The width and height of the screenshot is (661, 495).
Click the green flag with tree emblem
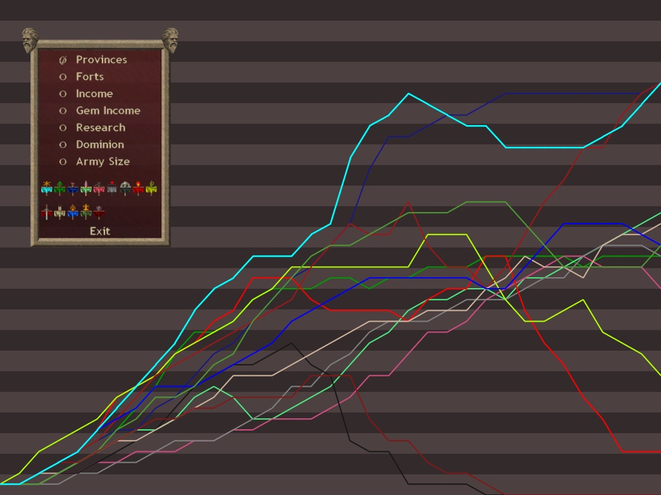(x=60, y=188)
